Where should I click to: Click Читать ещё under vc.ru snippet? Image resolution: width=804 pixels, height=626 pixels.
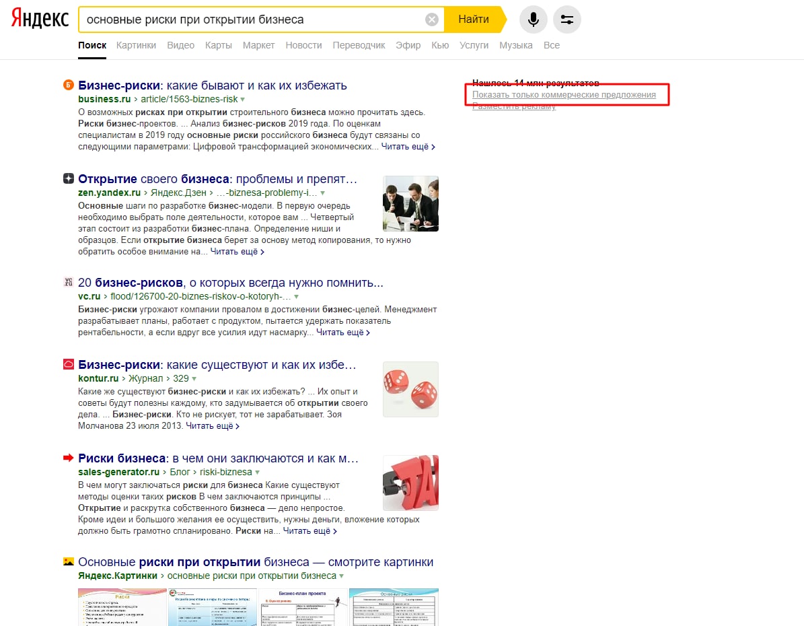pos(343,333)
